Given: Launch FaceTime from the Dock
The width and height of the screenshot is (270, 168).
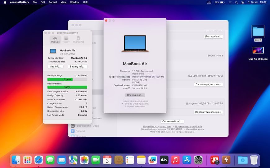Looking at the screenshot, I should coord(96,160).
